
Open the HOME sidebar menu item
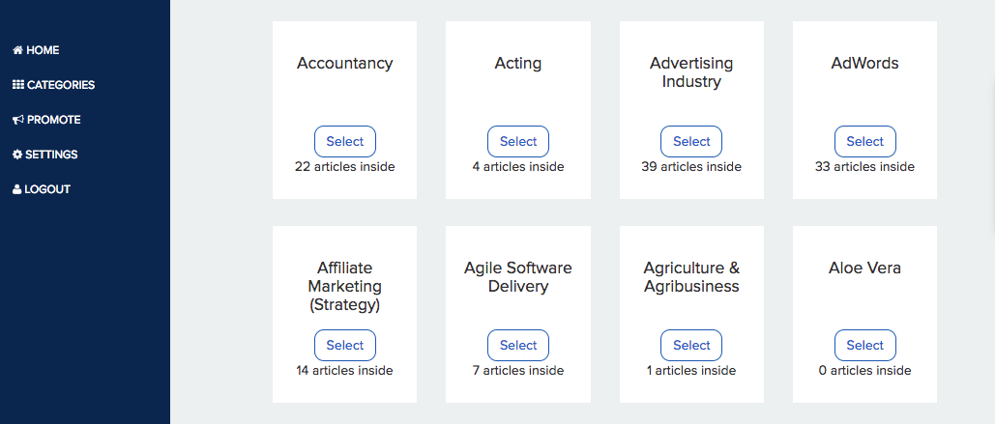pos(43,50)
